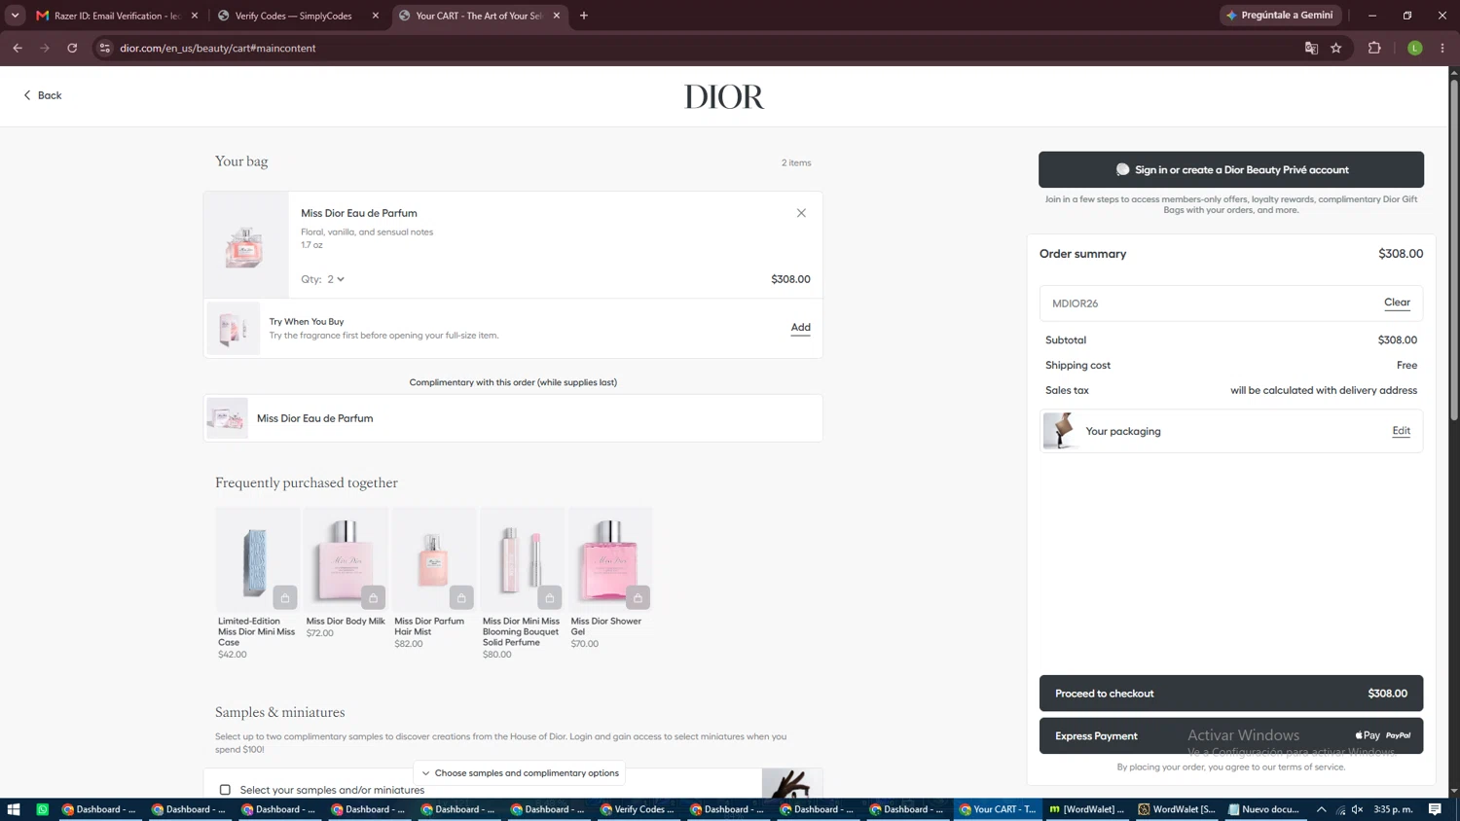
Task: Add Miss Dior Parfum Hair Mist via bag icon
Action: (x=461, y=597)
